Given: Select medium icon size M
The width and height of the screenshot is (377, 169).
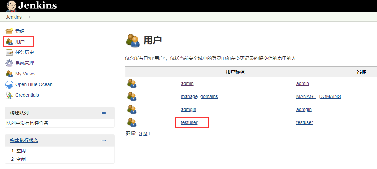Looking at the screenshot, I should [145, 133].
